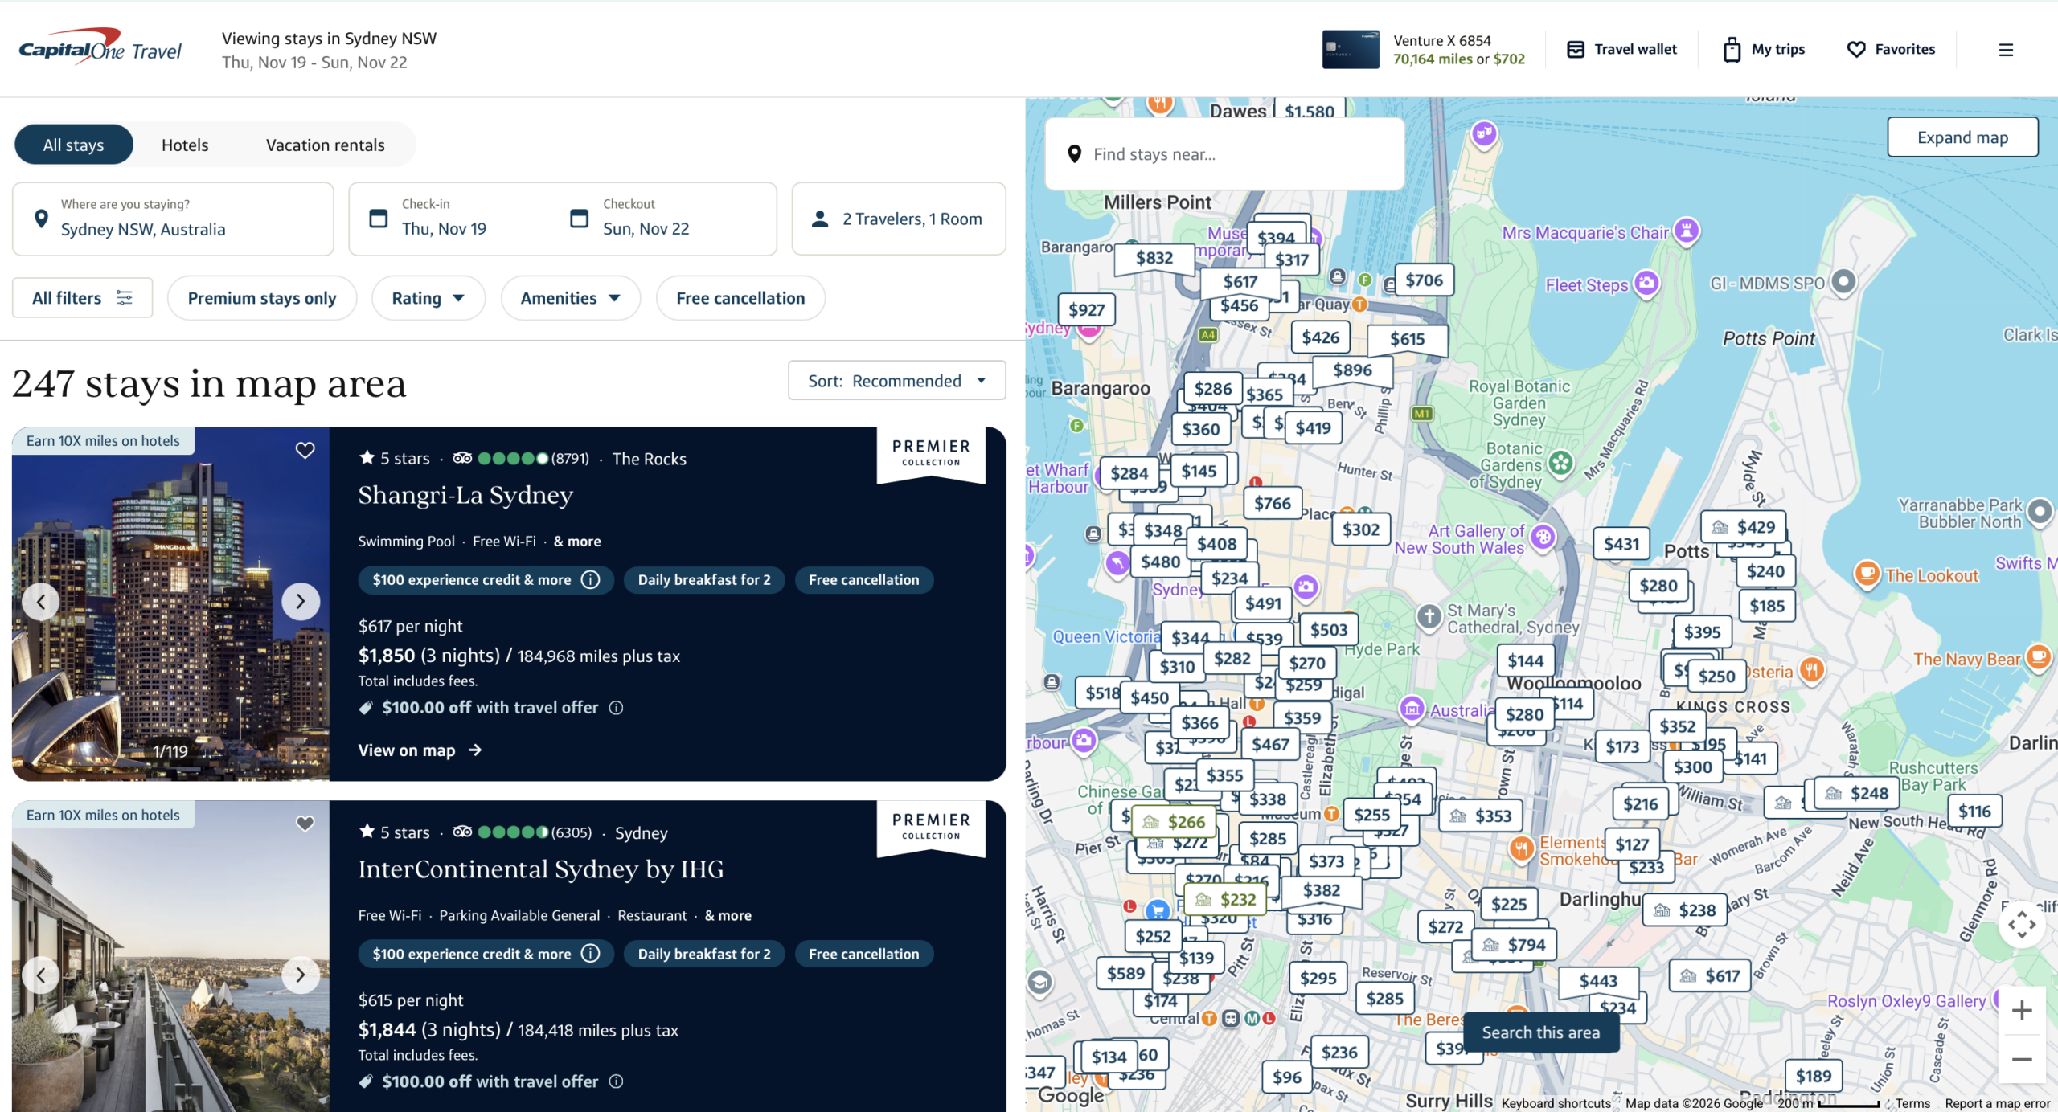Open InterContinental Sydney by IHG title
The height and width of the screenshot is (1112, 2058).
[541, 869]
